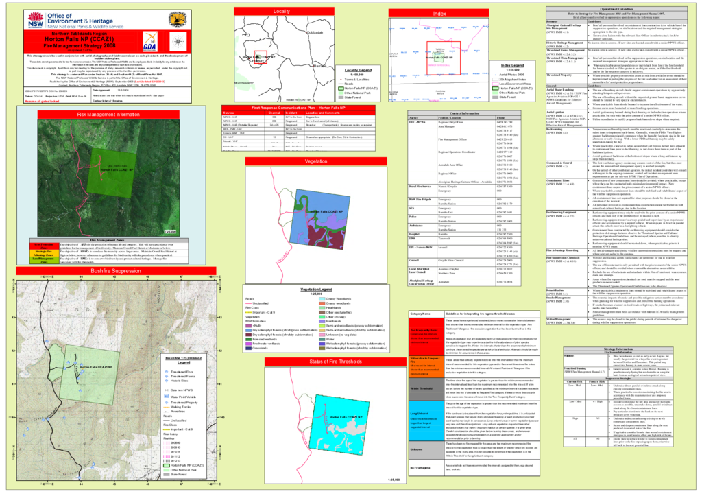Click the Rural Fire Service contact row label

coord(420,187)
